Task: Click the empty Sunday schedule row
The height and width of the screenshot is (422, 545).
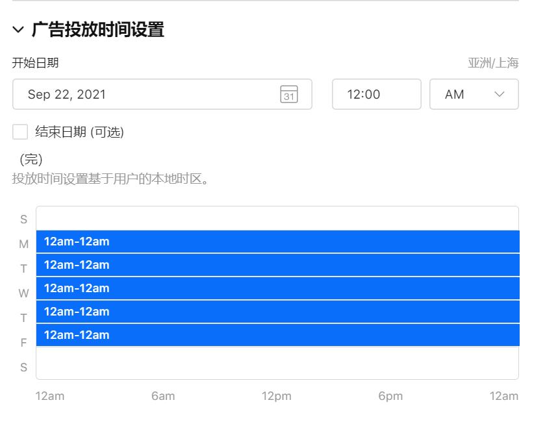Action: (x=278, y=217)
